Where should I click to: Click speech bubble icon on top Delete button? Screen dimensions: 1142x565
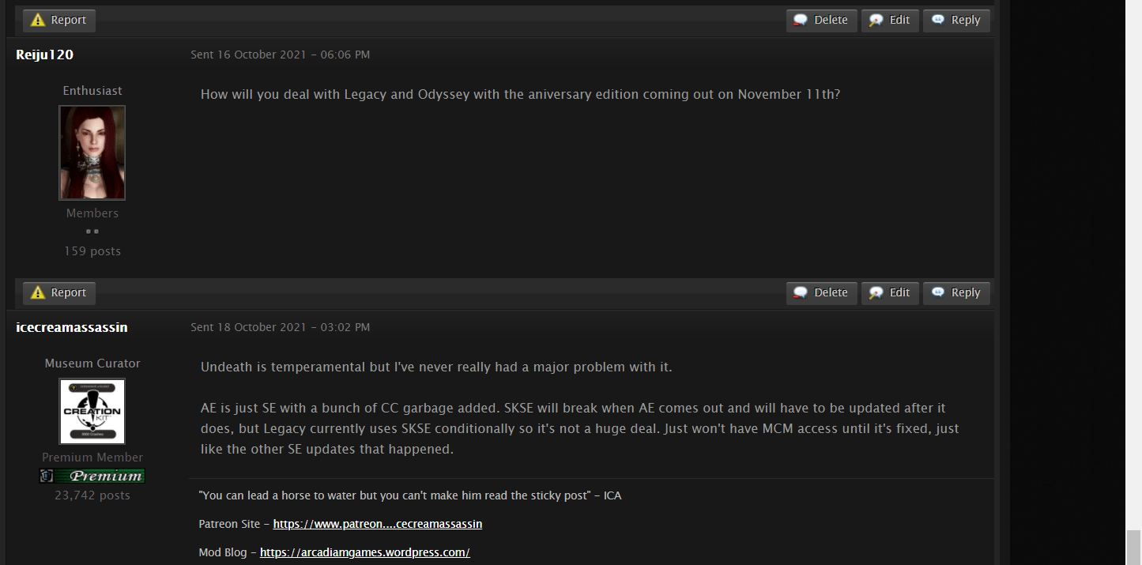coord(801,21)
